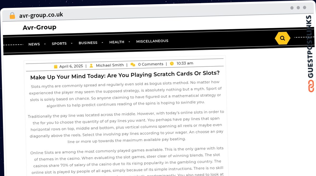Click the user icon beside Michael Smith
Image resolution: width=316 pixels, height=176 pixels.
[91, 65]
